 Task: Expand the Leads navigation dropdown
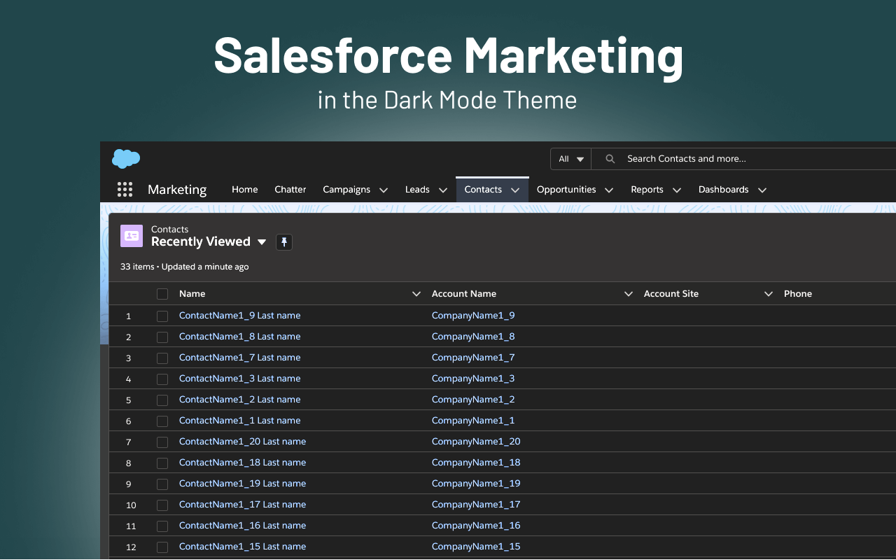click(443, 190)
